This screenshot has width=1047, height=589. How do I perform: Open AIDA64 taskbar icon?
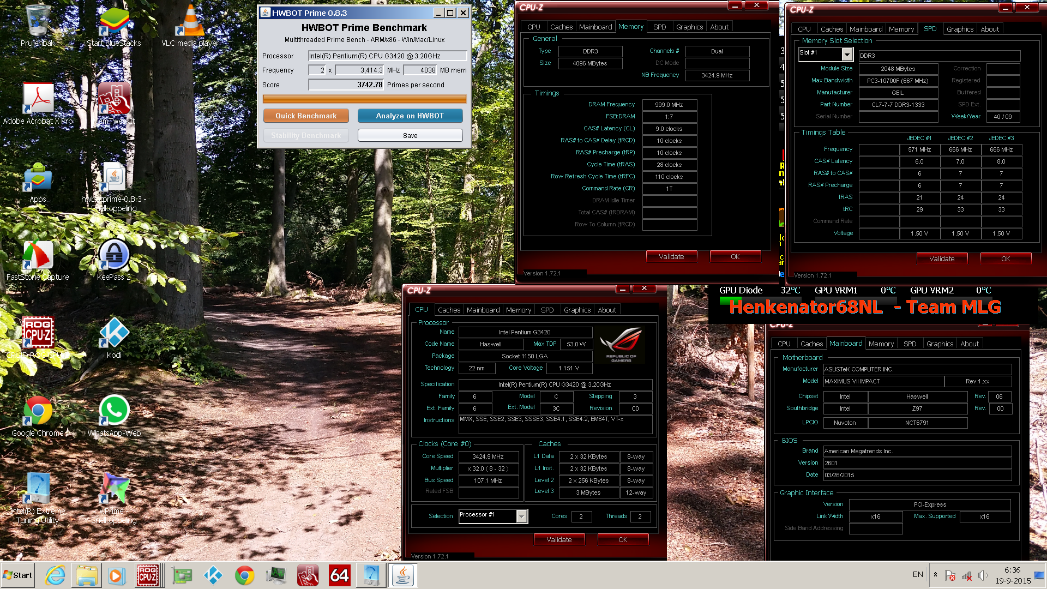click(x=339, y=575)
